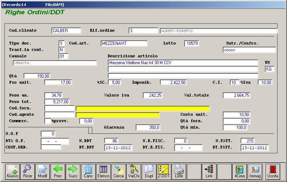Screen dimensions: 287x182
Task: Click the empty DT.R.FIS. date field
Action: point(188,148)
